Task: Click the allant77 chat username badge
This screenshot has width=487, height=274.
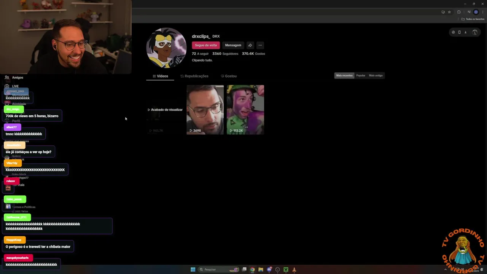Action: click(x=12, y=127)
